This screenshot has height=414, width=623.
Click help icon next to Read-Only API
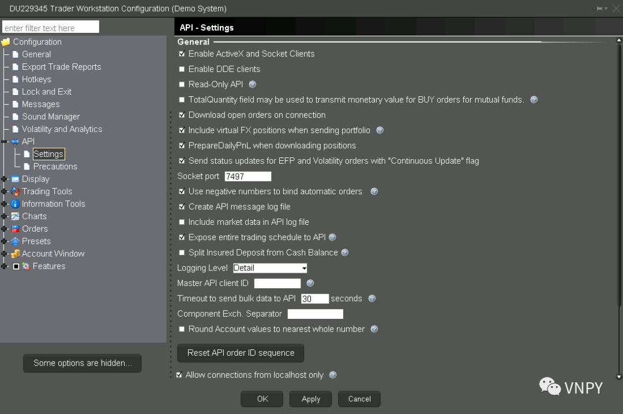(252, 84)
